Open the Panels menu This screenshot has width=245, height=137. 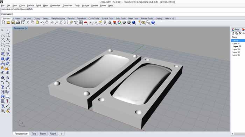(103, 6)
